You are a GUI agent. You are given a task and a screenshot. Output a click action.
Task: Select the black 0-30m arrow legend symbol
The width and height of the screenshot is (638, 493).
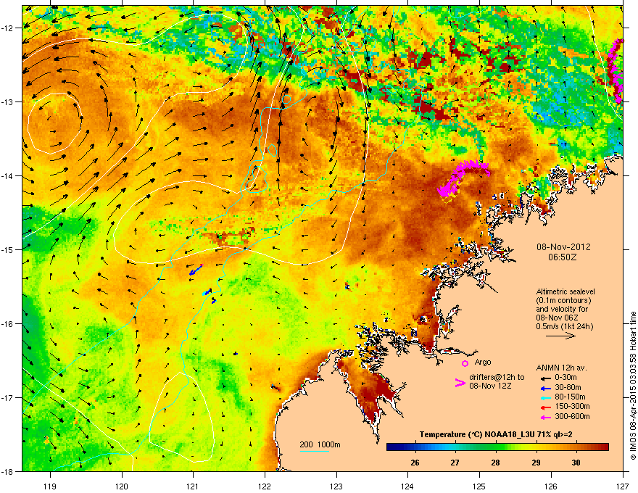click(x=546, y=378)
